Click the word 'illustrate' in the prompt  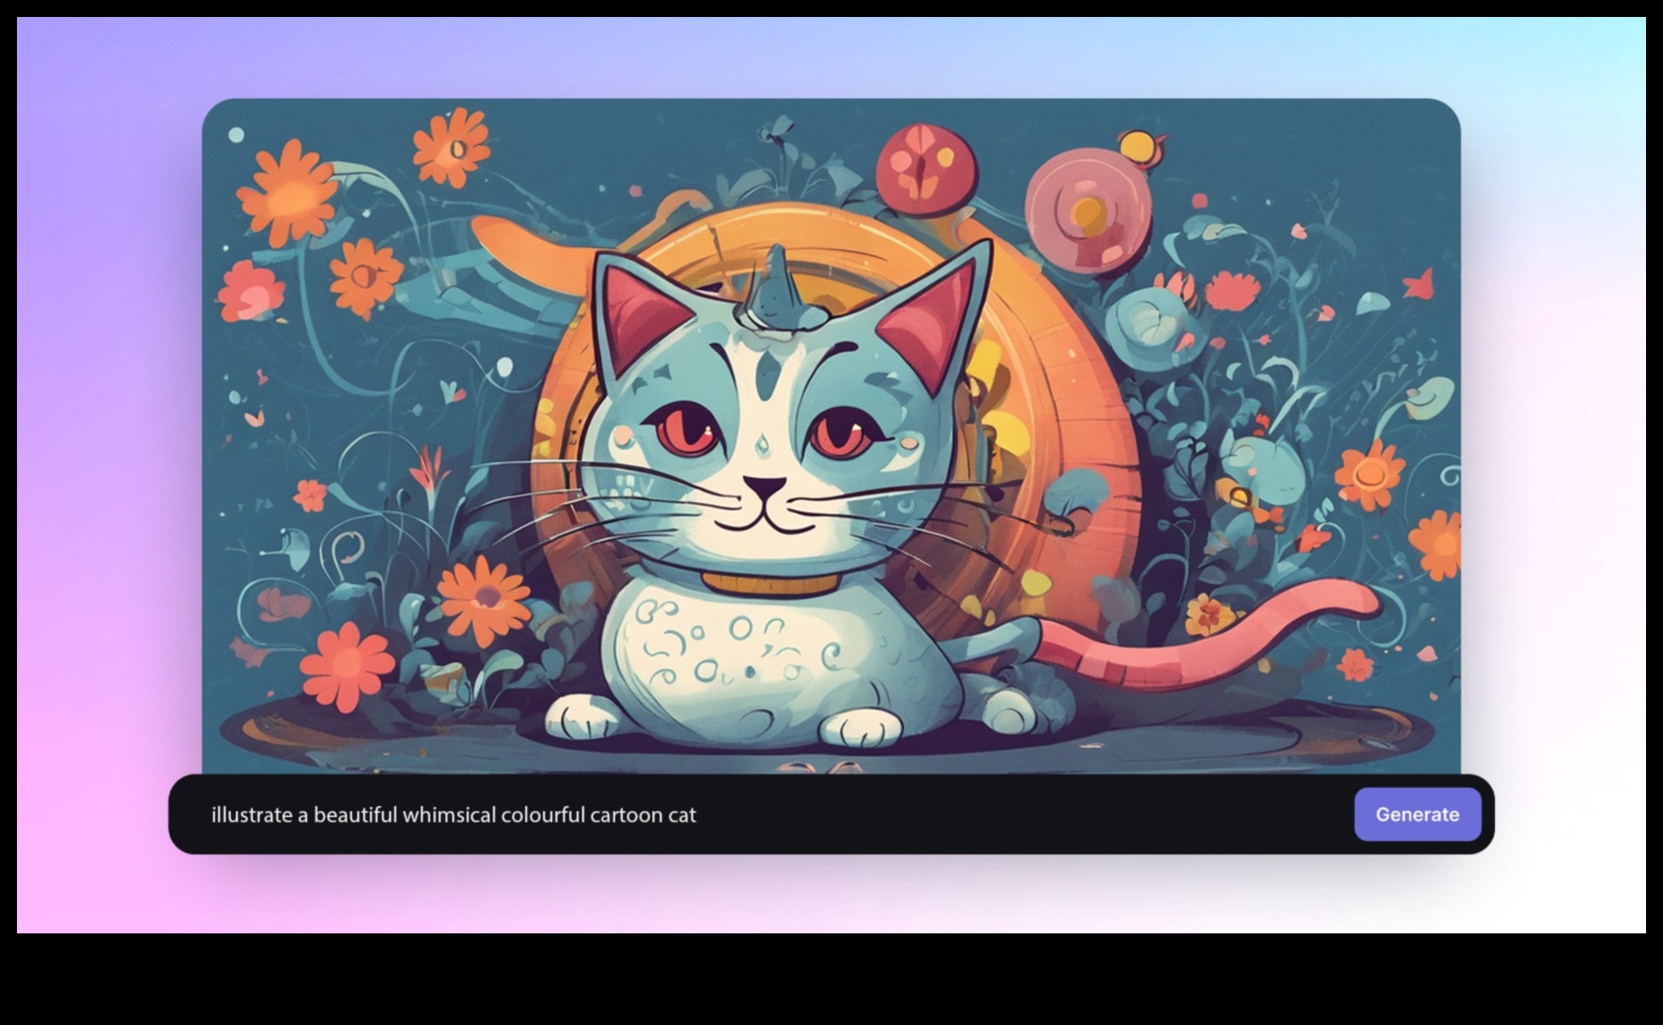point(251,815)
